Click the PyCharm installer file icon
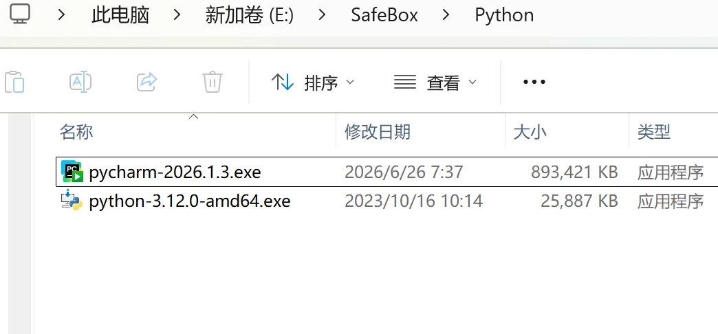This screenshot has width=718, height=334. pyautogui.click(x=72, y=172)
